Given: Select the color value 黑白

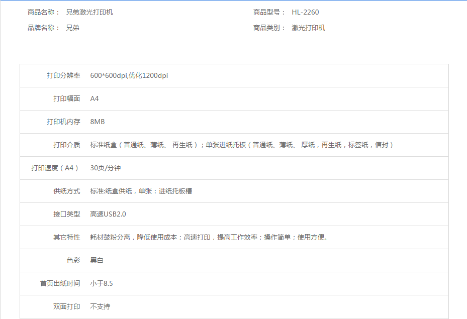Looking at the screenshot, I should point(97,260).
